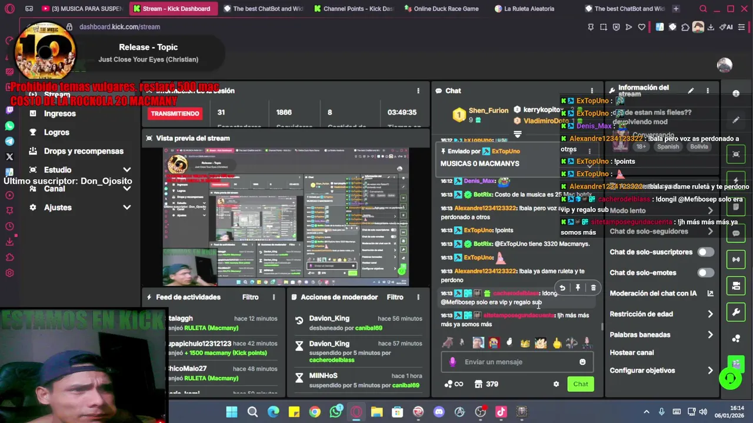Image resolution: width=753 pixels, height=423 pixels.
Task: Toggle Chat de solo-emotes switch
Action: (x=705, y=273)
